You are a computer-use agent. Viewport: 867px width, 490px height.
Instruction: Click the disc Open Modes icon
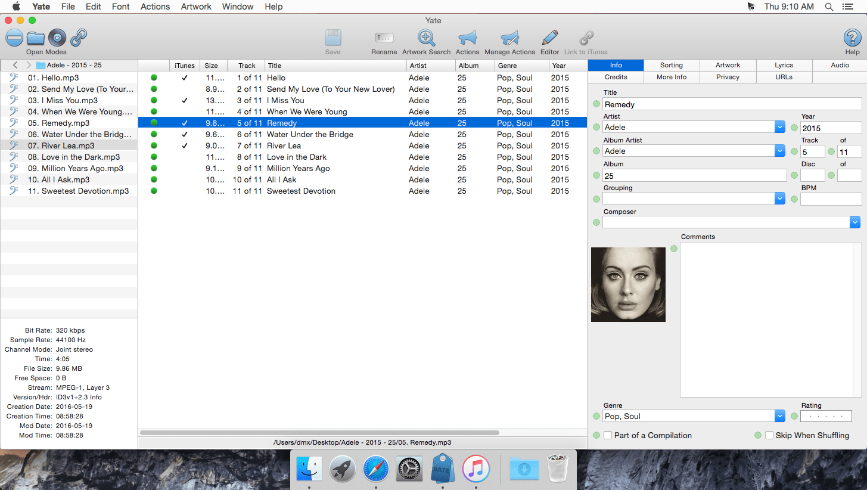click(57, 38)
